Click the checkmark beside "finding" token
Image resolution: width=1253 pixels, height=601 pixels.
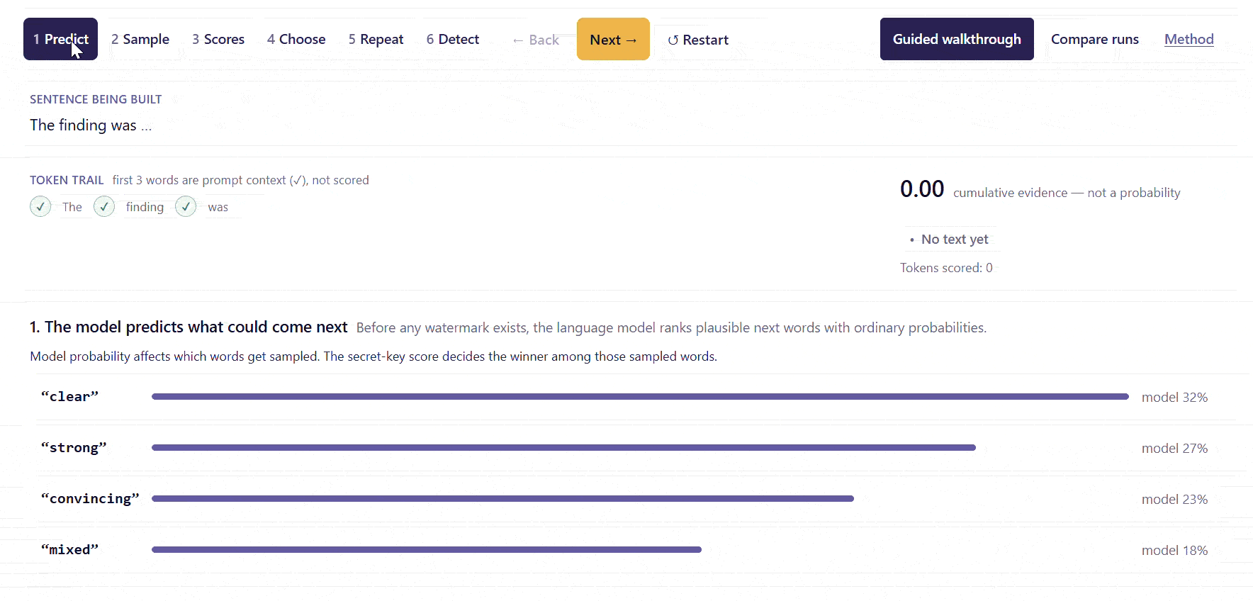pos(104,206)
